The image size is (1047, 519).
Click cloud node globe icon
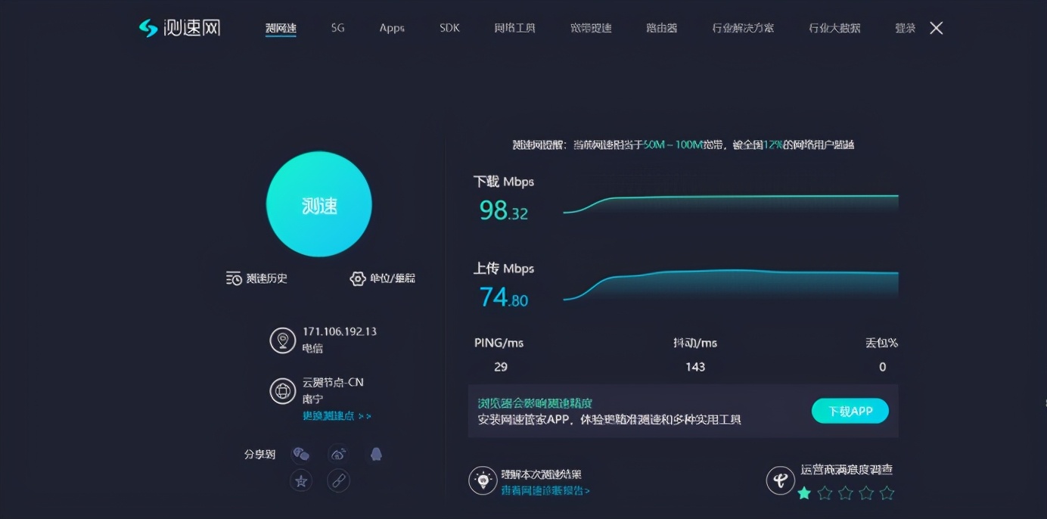(x=283, y=391)
